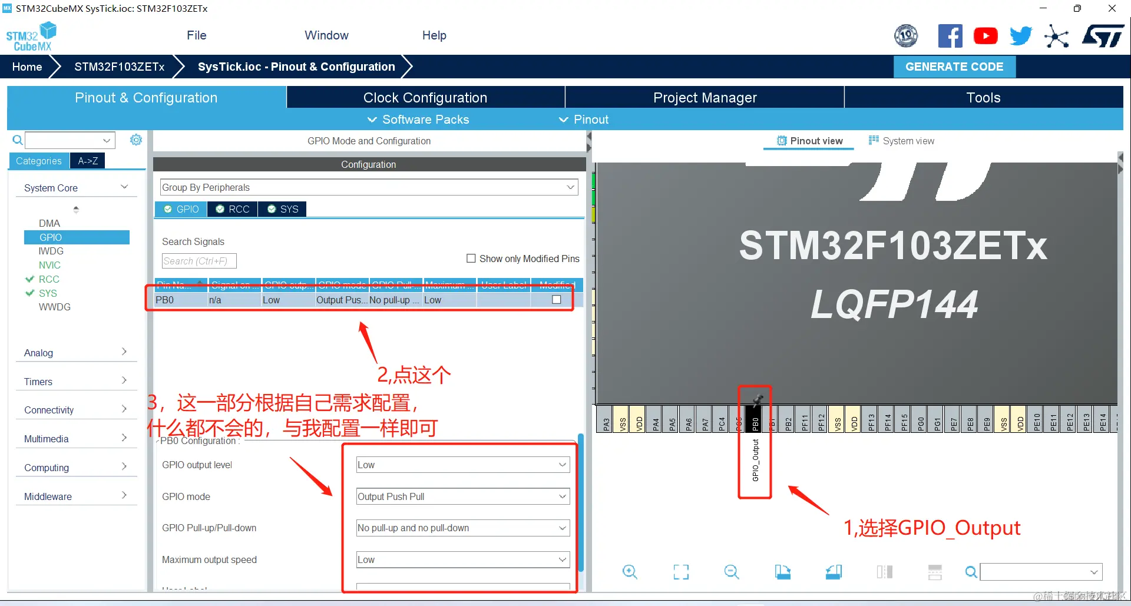Open the Maximum output speed dropdown
The height and width of the screenshot is (606, 1131).
(463, 559)
